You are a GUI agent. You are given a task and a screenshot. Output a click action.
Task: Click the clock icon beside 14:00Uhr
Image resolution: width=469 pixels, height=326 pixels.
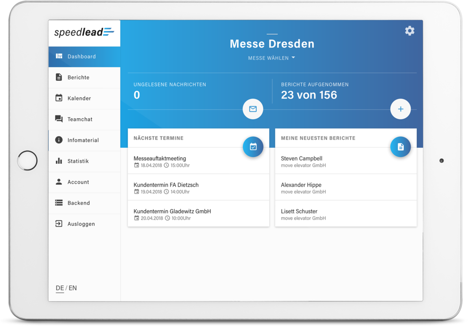click(x=166, y=192)
